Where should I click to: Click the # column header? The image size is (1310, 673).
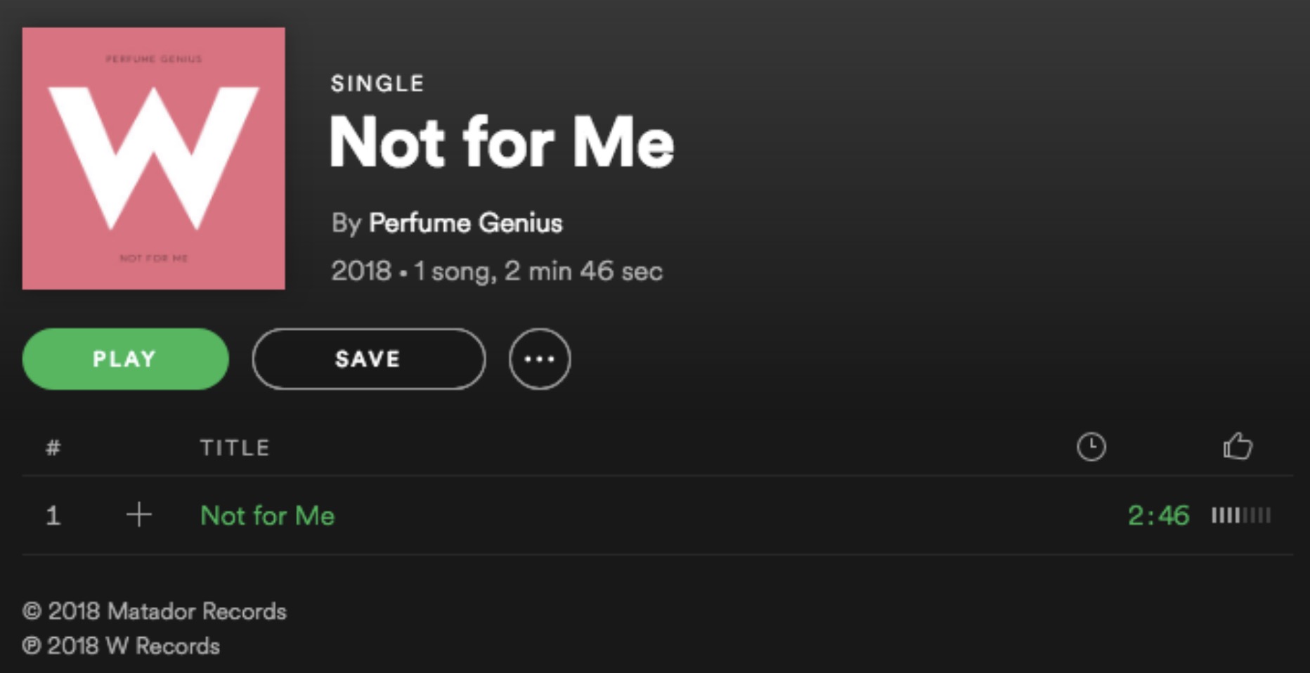click(x=53, y=447)
